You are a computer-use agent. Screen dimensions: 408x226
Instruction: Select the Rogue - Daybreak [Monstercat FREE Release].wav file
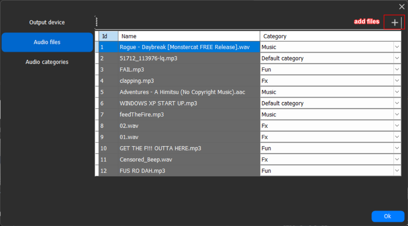(x=189, y=47)
